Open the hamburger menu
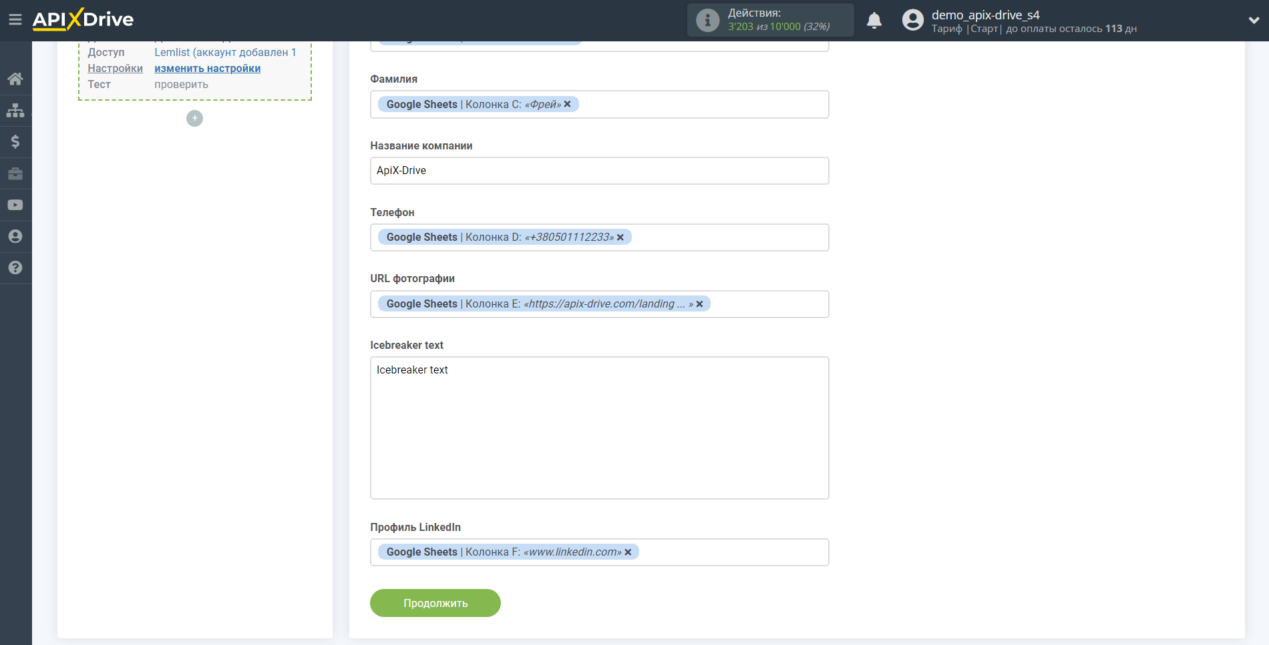This screenshot has height=645, width=1269. pyautogui.click(x=15, y=20)
